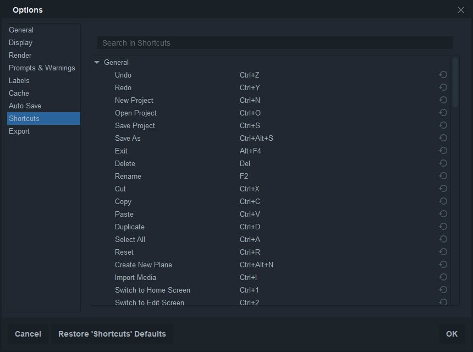Screen dimensions: 473x352
Task: Go to Prompts & Warnings section
Action: [42, 68]
